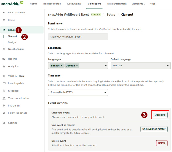Click the General breadcrumb heading
The image size is (172, 152).
(127, 15)
